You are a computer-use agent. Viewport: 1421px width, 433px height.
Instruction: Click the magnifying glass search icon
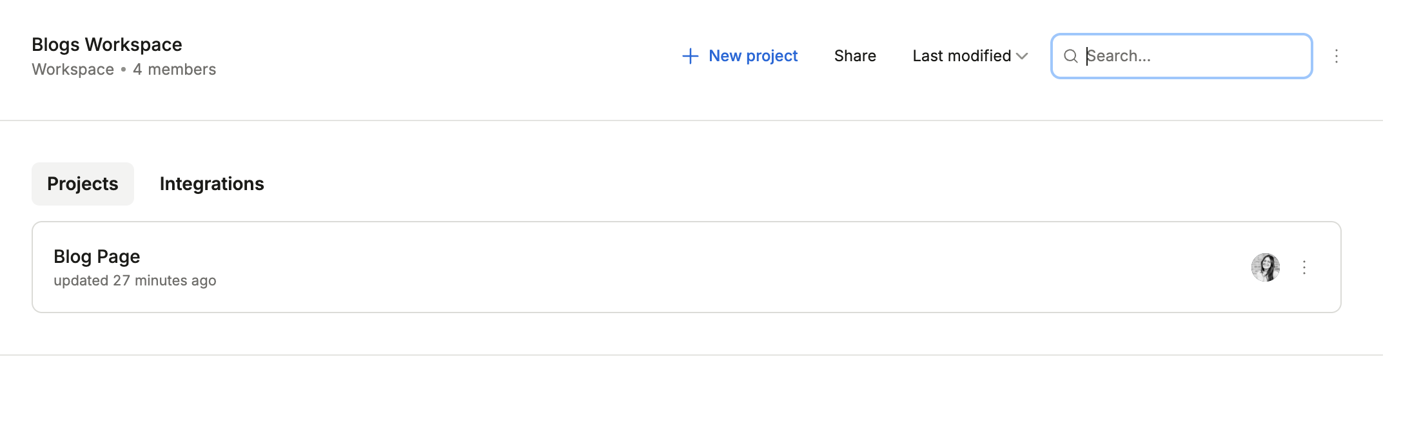click(x=1070, y=56)
